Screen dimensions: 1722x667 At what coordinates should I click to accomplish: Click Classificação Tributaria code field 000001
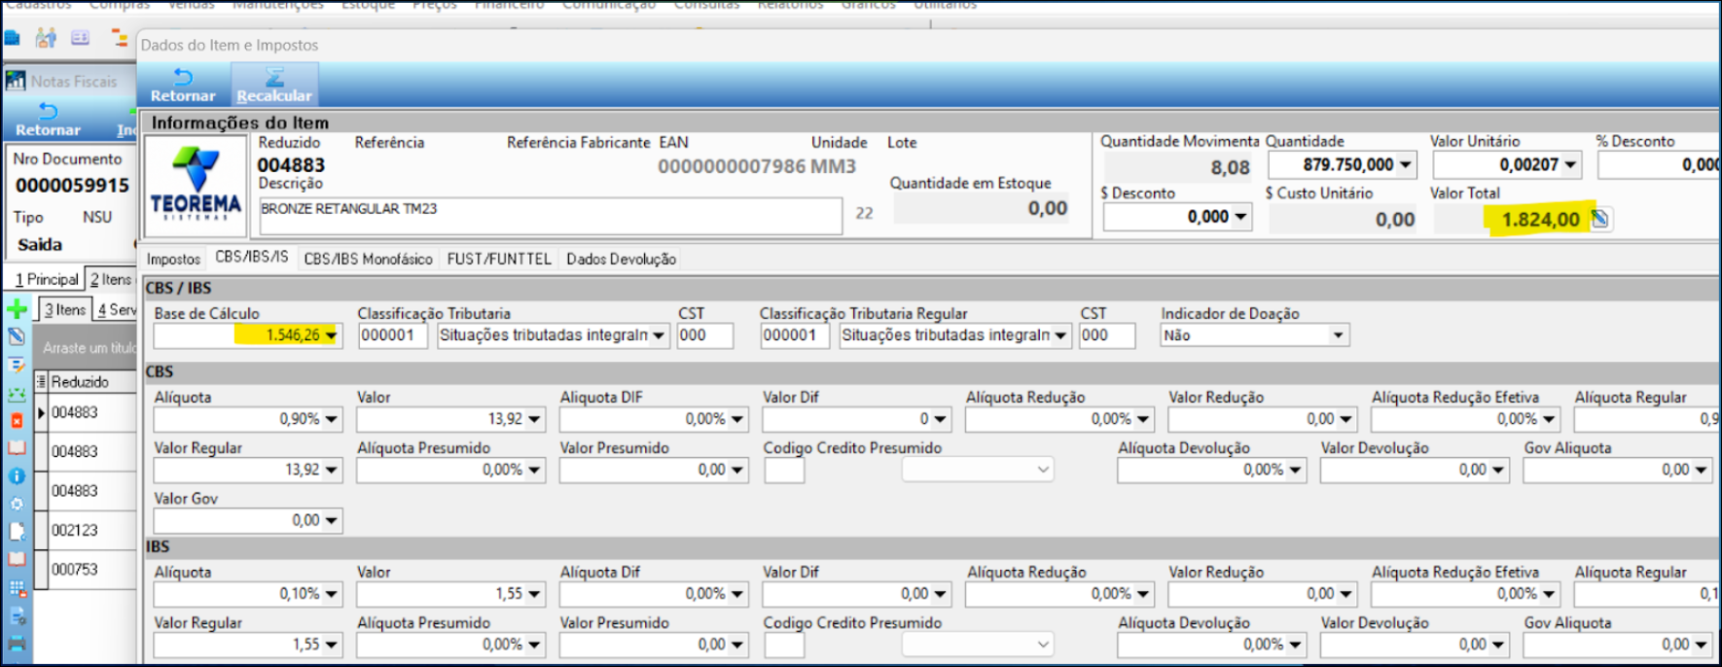(x=392, y=335)
